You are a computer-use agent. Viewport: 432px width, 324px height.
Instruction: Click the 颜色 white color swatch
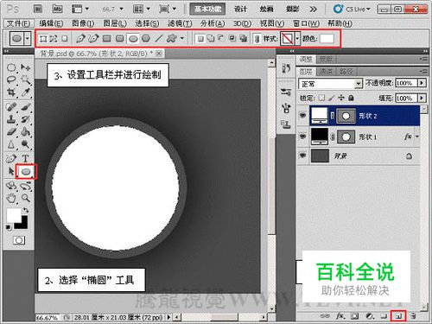(x=327, y=38)
